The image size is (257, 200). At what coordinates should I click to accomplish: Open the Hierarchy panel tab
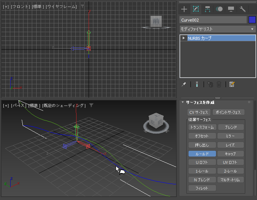click(208, 9)
